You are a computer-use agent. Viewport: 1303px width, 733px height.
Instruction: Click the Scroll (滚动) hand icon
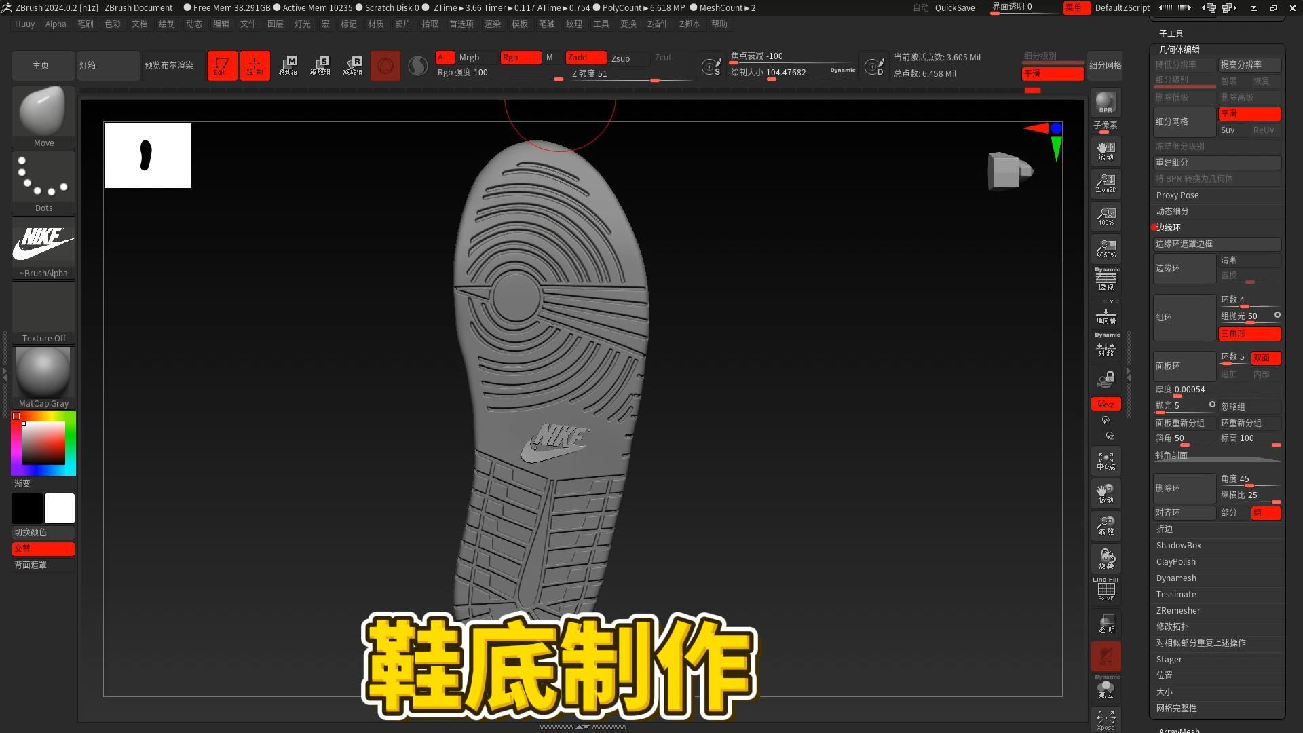point(1106,151)
